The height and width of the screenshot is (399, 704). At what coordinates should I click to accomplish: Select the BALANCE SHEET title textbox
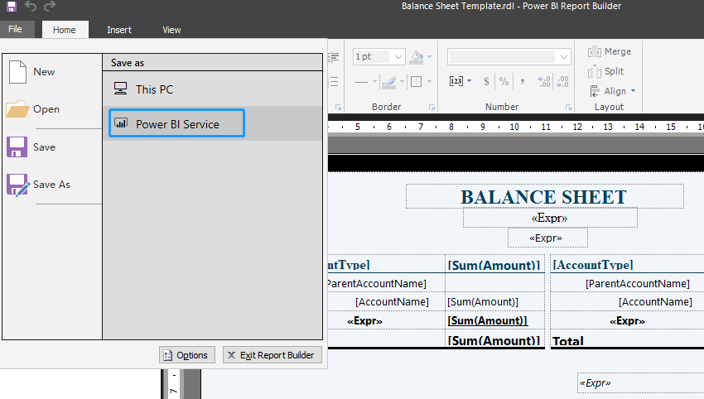pyautogui.click(x=545, y=196)
